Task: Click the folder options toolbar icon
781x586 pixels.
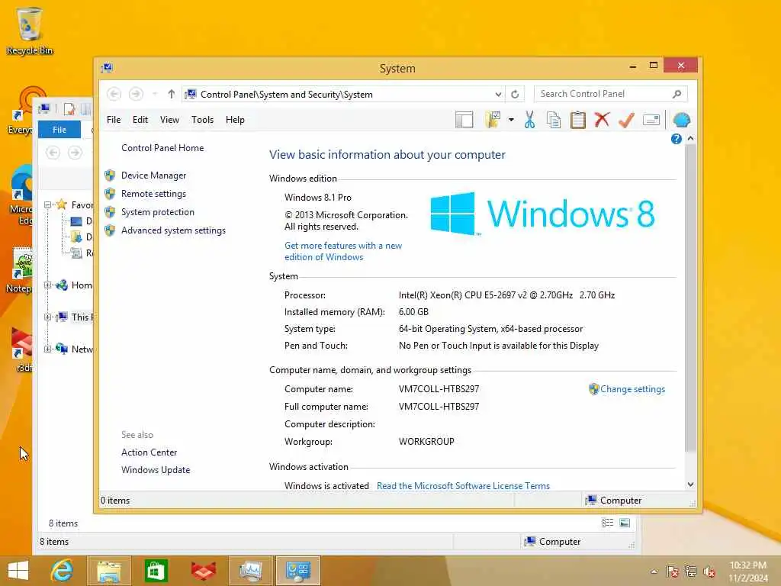Action: (493, 120)
